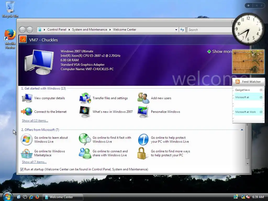Click the Personalize Windows icon
The width and height of the screenshot is (268, 201).
pos(143,111)
